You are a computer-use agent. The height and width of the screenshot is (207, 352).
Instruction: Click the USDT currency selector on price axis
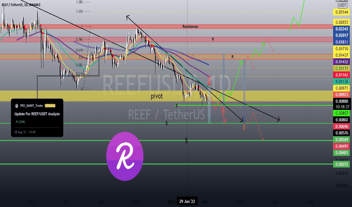342,5
